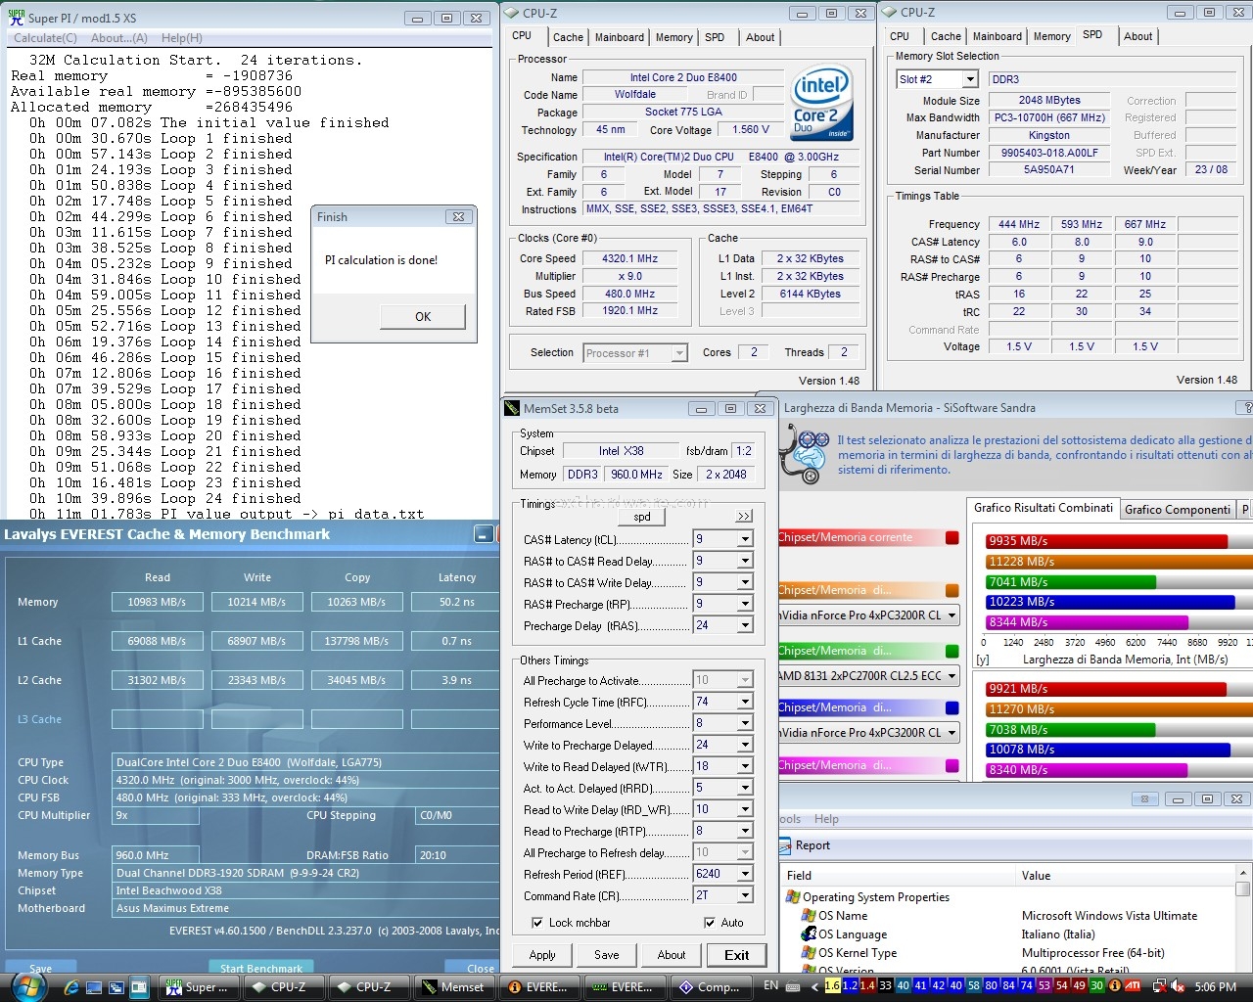1253x1002 pixels.
Task: Switch to About tab in first CPU-Z
Action: 761,37
